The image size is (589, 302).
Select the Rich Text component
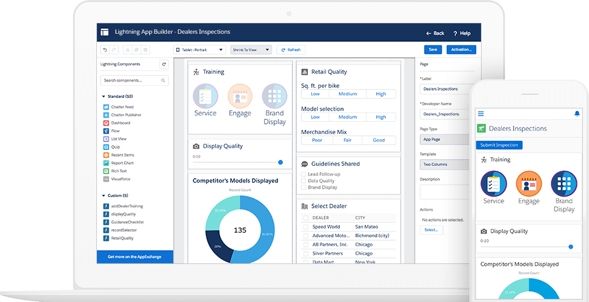coord(115,171)
